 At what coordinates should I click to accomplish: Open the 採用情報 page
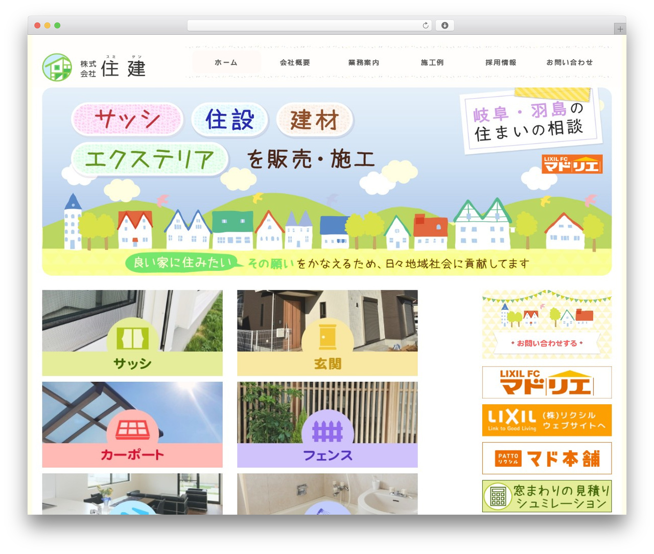[x=501, y=62]
